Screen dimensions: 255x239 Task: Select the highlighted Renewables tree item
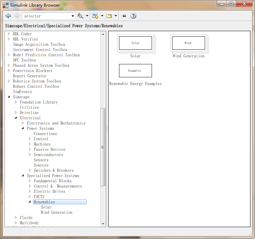[x=60, y=202]
